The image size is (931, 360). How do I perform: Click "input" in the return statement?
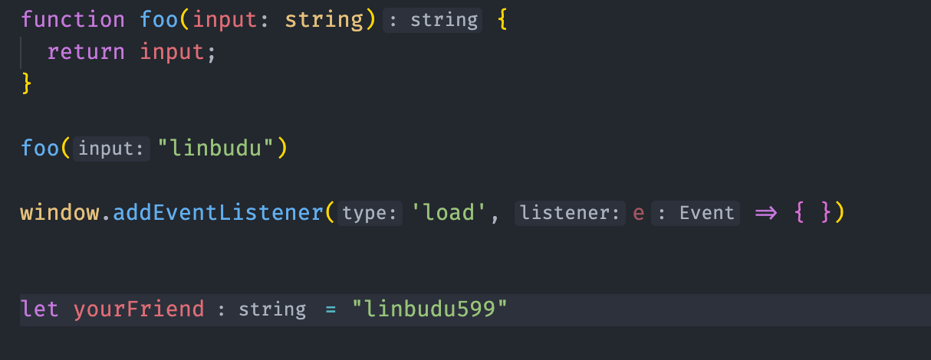click(x=172, y=52)
